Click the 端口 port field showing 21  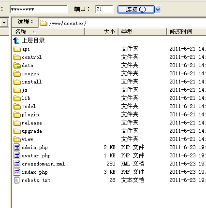pos(104,9)
